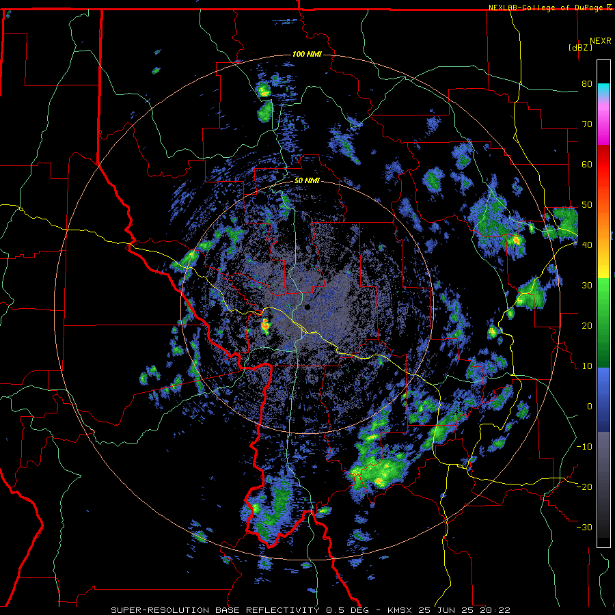Click the "100 NMI" range ring label
Screen dimensions: 615x615
[307, 54]
